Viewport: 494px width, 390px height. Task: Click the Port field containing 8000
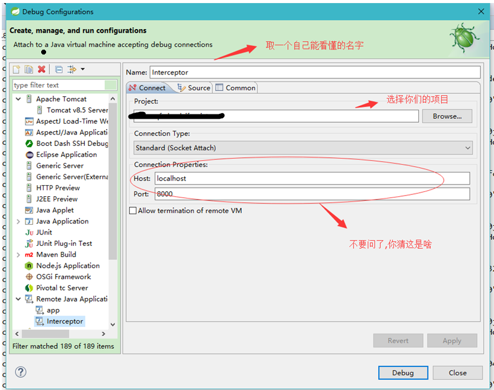(x=312, y=194)
